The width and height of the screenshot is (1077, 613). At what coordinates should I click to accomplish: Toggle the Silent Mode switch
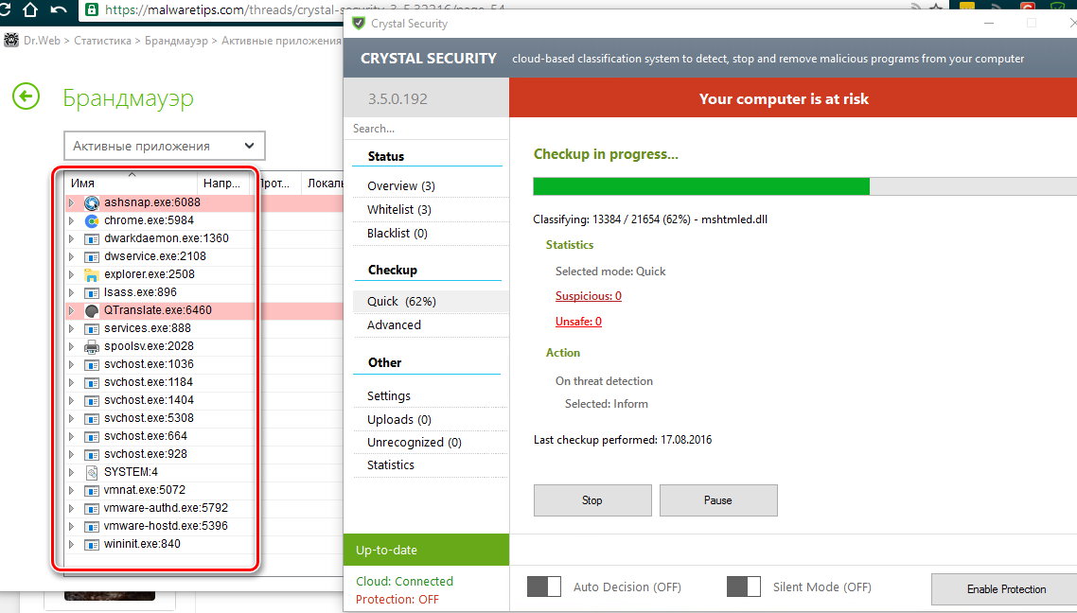coord(744,587)
